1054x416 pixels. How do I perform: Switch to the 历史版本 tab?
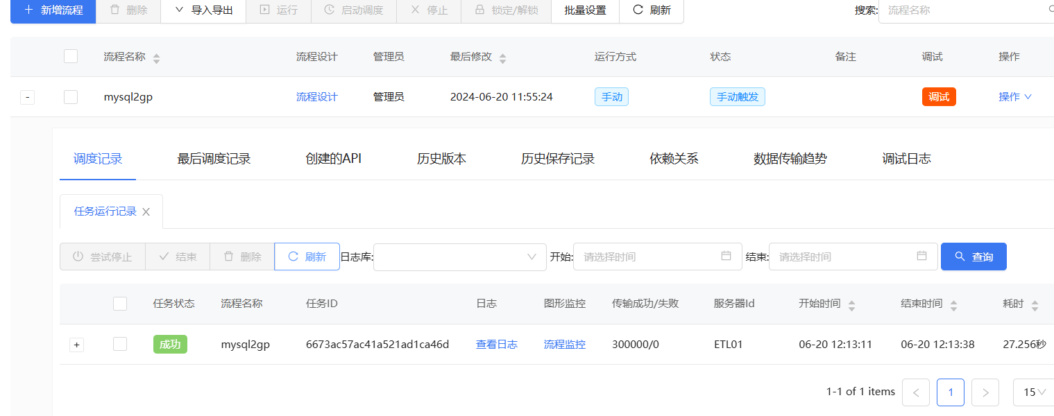point(441,159)
